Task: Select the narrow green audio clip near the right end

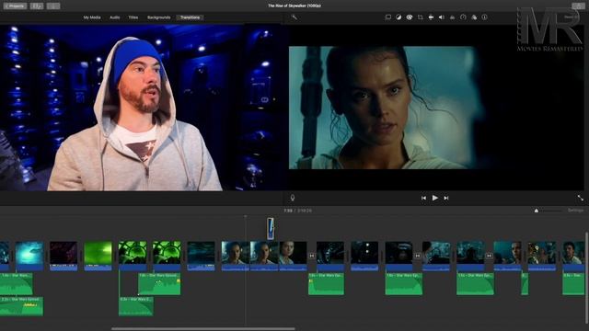Action: [525, 284]
